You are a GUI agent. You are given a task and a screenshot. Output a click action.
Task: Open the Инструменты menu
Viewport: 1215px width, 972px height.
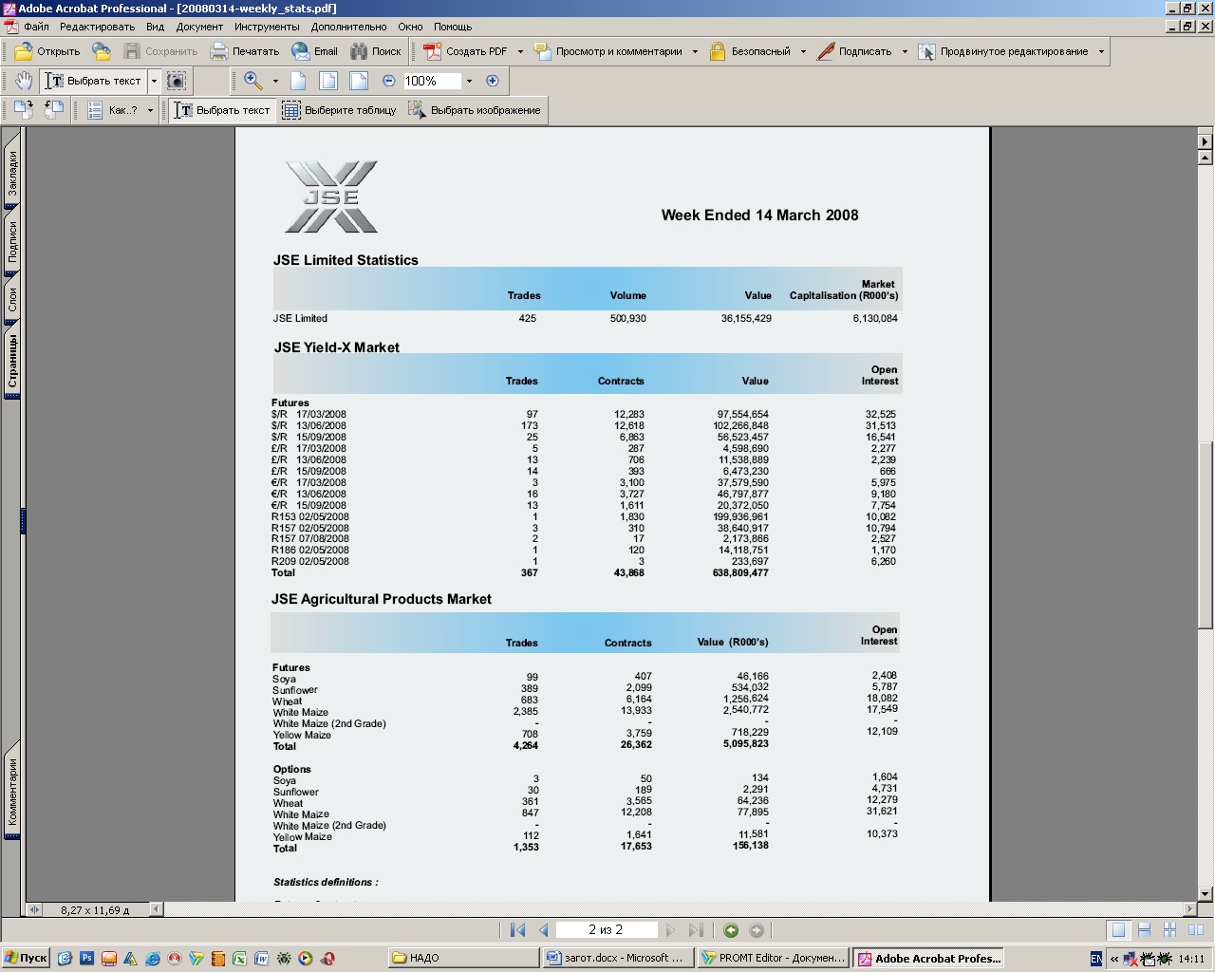click(267, 27)
